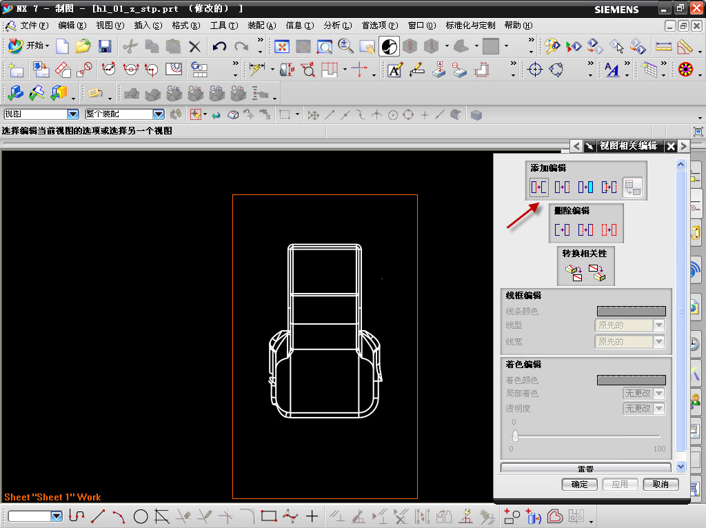Expand the 线型 dropdown in 线框编辑
The image size is (706, 528).
coord(659,325)
